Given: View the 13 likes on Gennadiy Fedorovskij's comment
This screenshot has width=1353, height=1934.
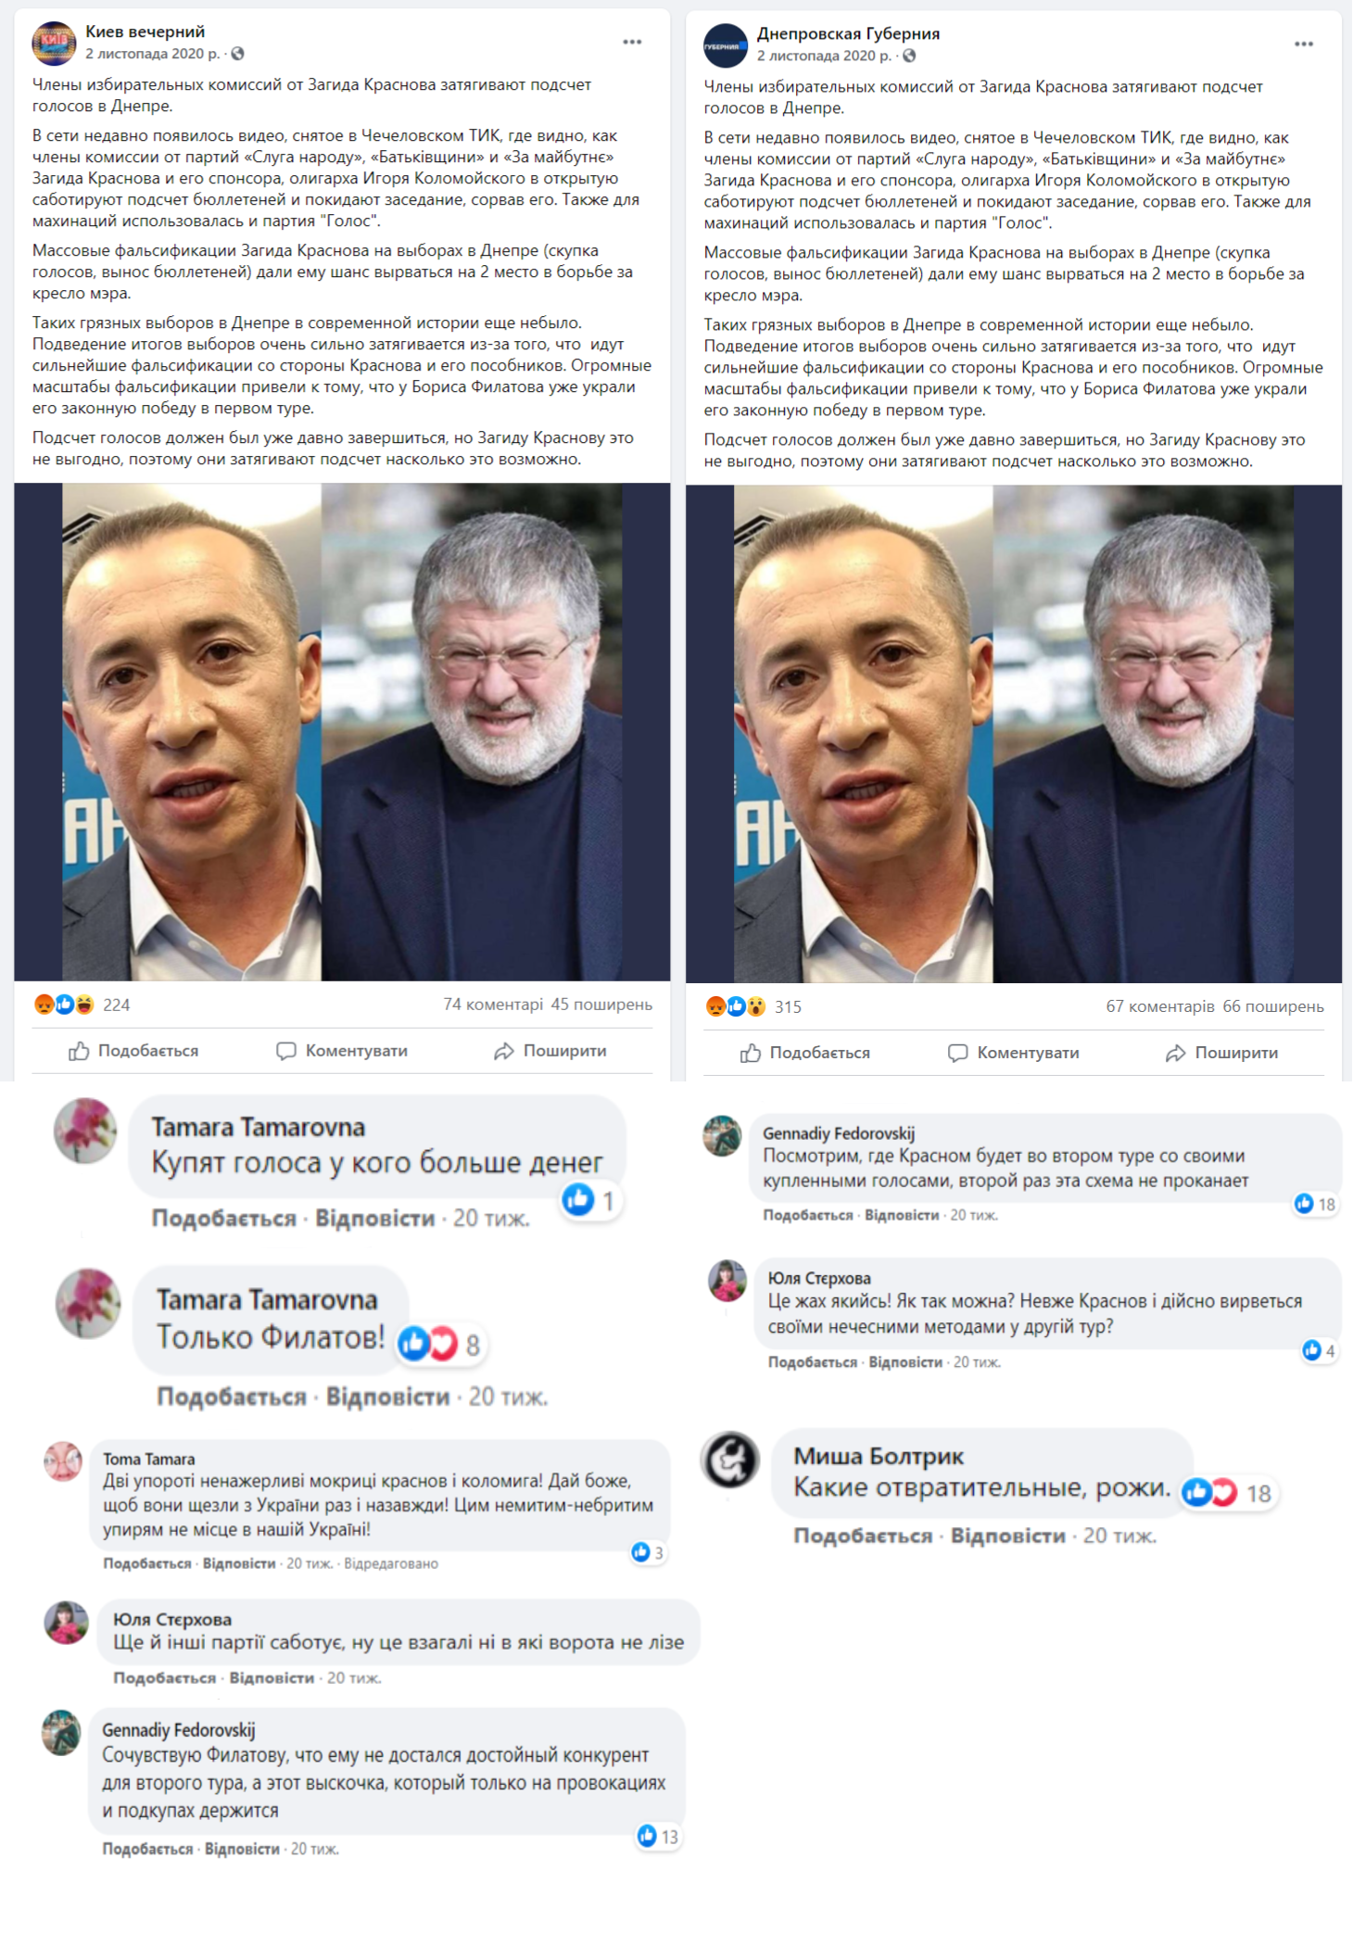Looking at the screenshot, I should 659,1836.
